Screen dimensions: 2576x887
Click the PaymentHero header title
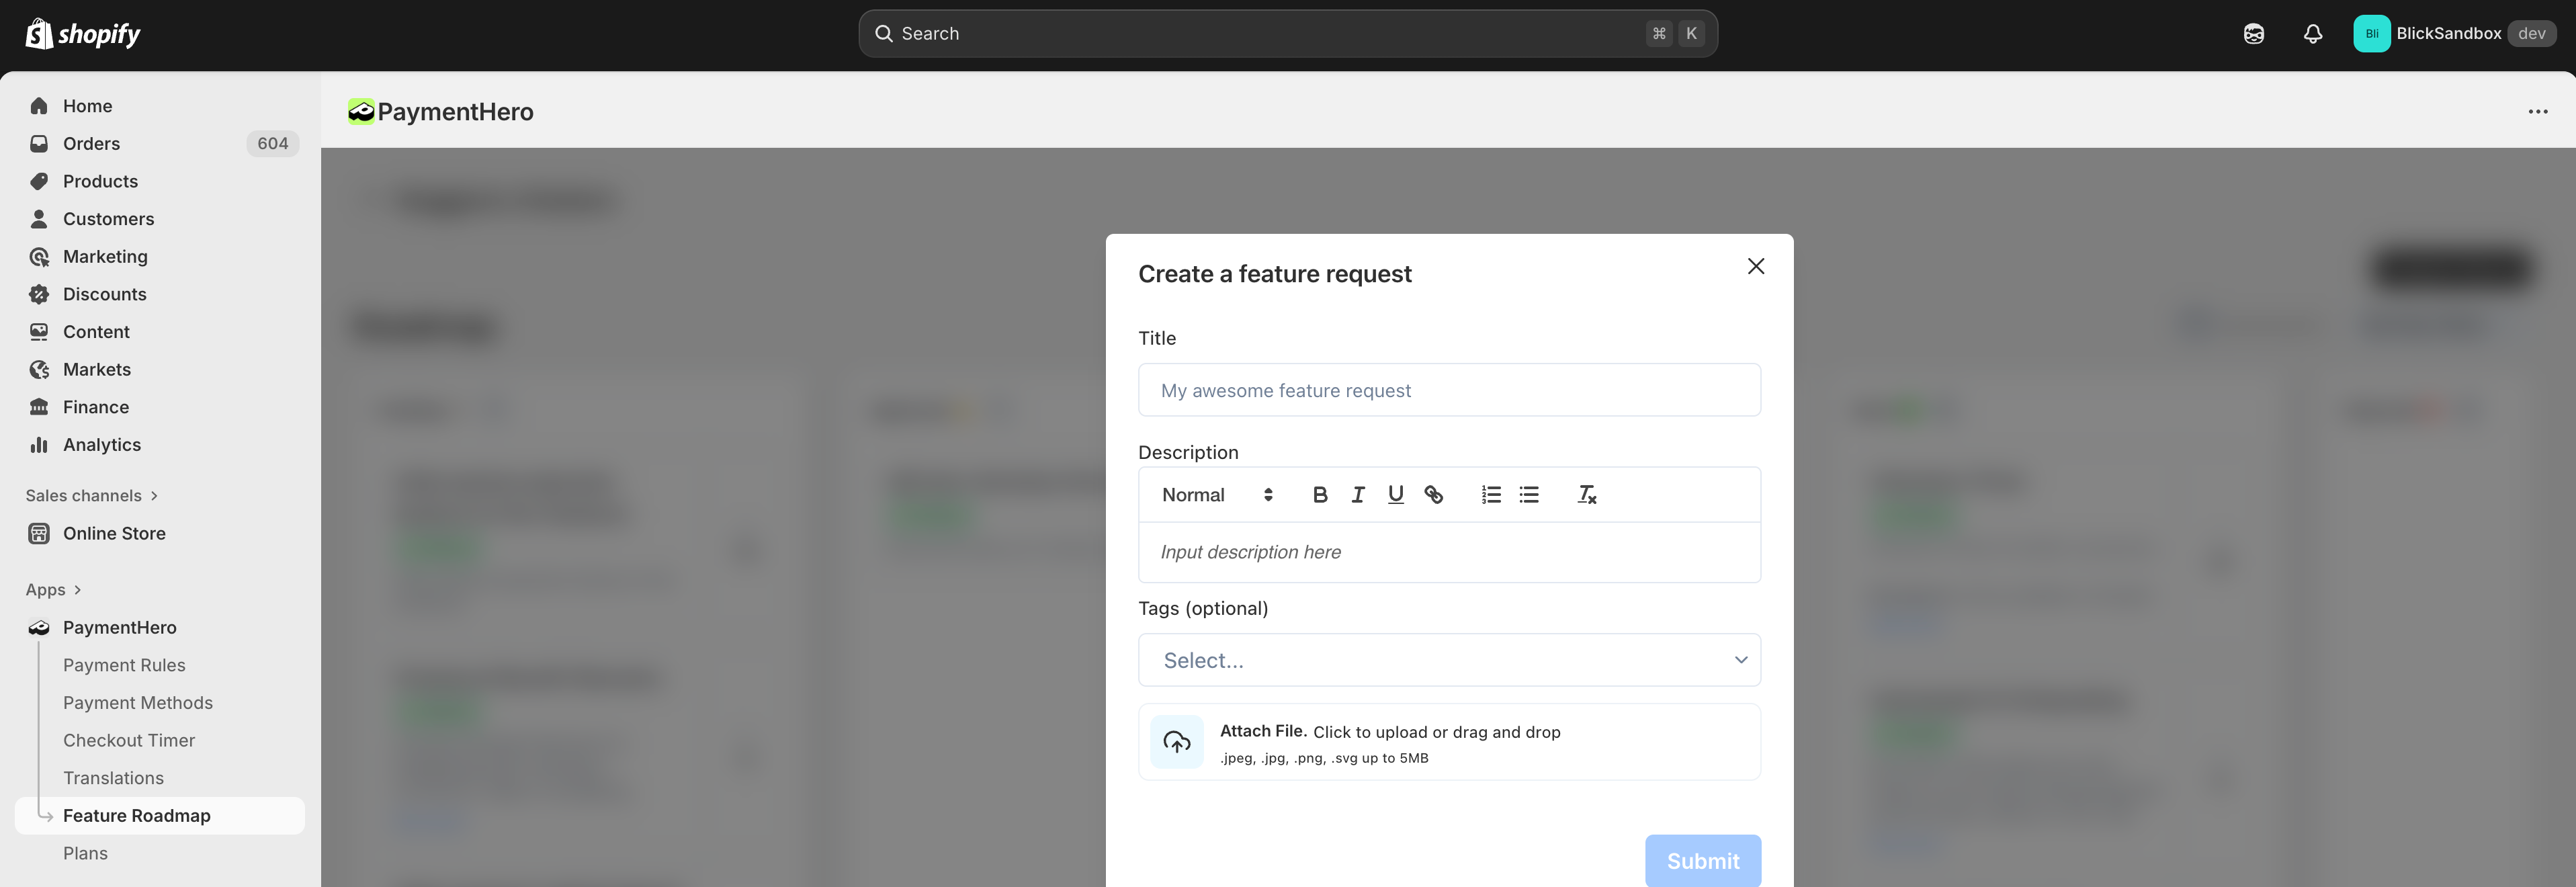(x=455, y=112)
